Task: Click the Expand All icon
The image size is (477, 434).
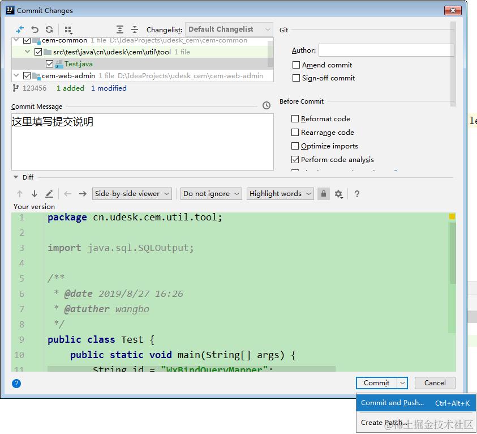Action: click(x=120, y=29)
